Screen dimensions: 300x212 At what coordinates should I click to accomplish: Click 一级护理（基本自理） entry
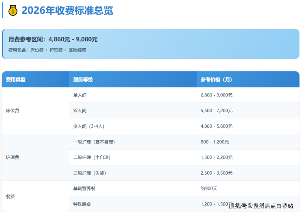click(x=94, y=142)
